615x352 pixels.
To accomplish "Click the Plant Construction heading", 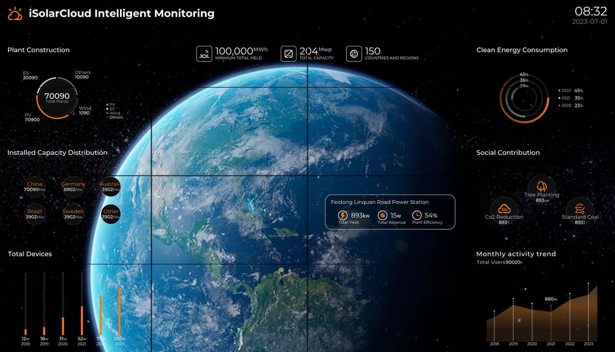I will tap(39, 50).
